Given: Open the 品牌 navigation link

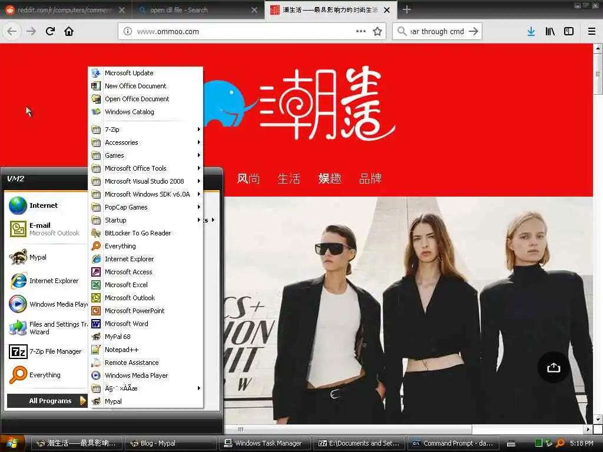Looking at the screenshot, I should tap(370, 178).
